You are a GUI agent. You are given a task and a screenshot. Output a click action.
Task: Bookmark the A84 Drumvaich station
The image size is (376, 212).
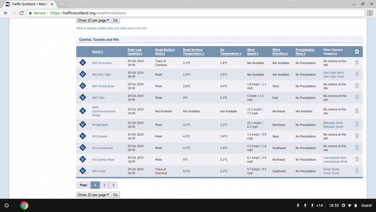tap(357, 63)
